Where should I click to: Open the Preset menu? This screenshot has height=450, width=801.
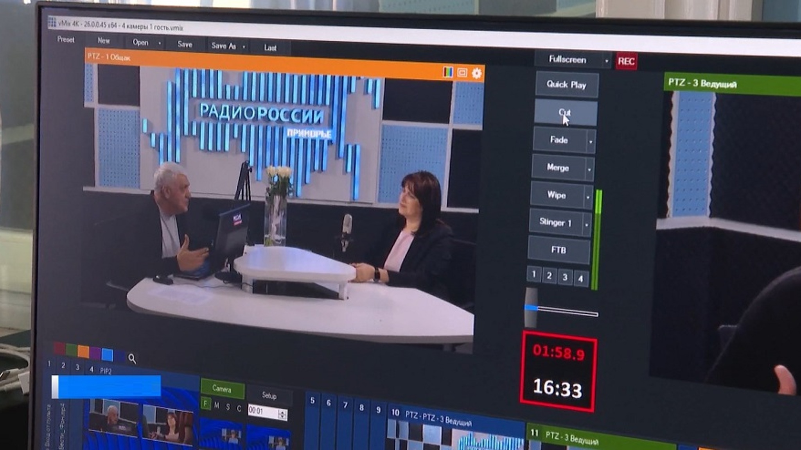66,39
